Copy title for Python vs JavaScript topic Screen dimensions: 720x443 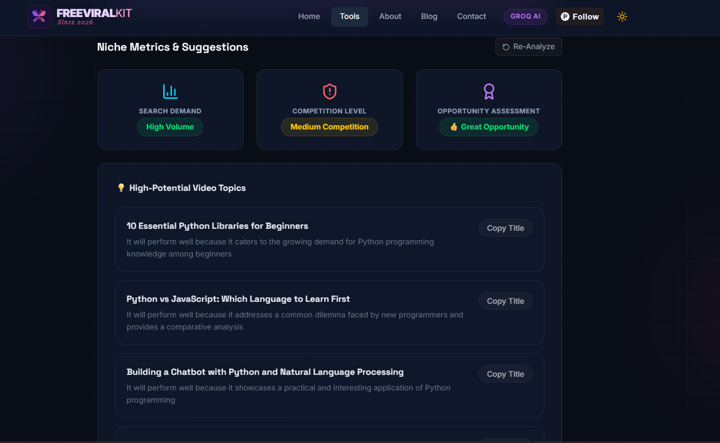click(x=506, y=301)
